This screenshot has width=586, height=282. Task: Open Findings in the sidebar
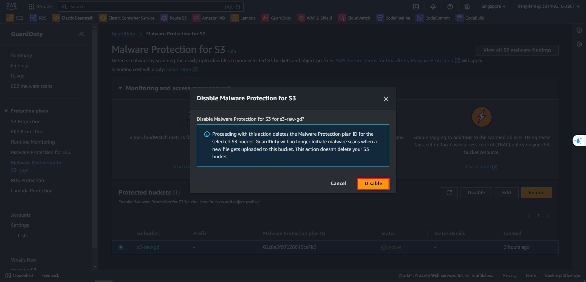point(20,66)
